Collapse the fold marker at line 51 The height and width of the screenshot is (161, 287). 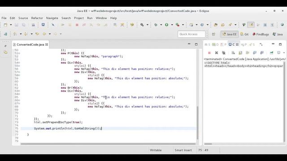click(x=19, y=53)
